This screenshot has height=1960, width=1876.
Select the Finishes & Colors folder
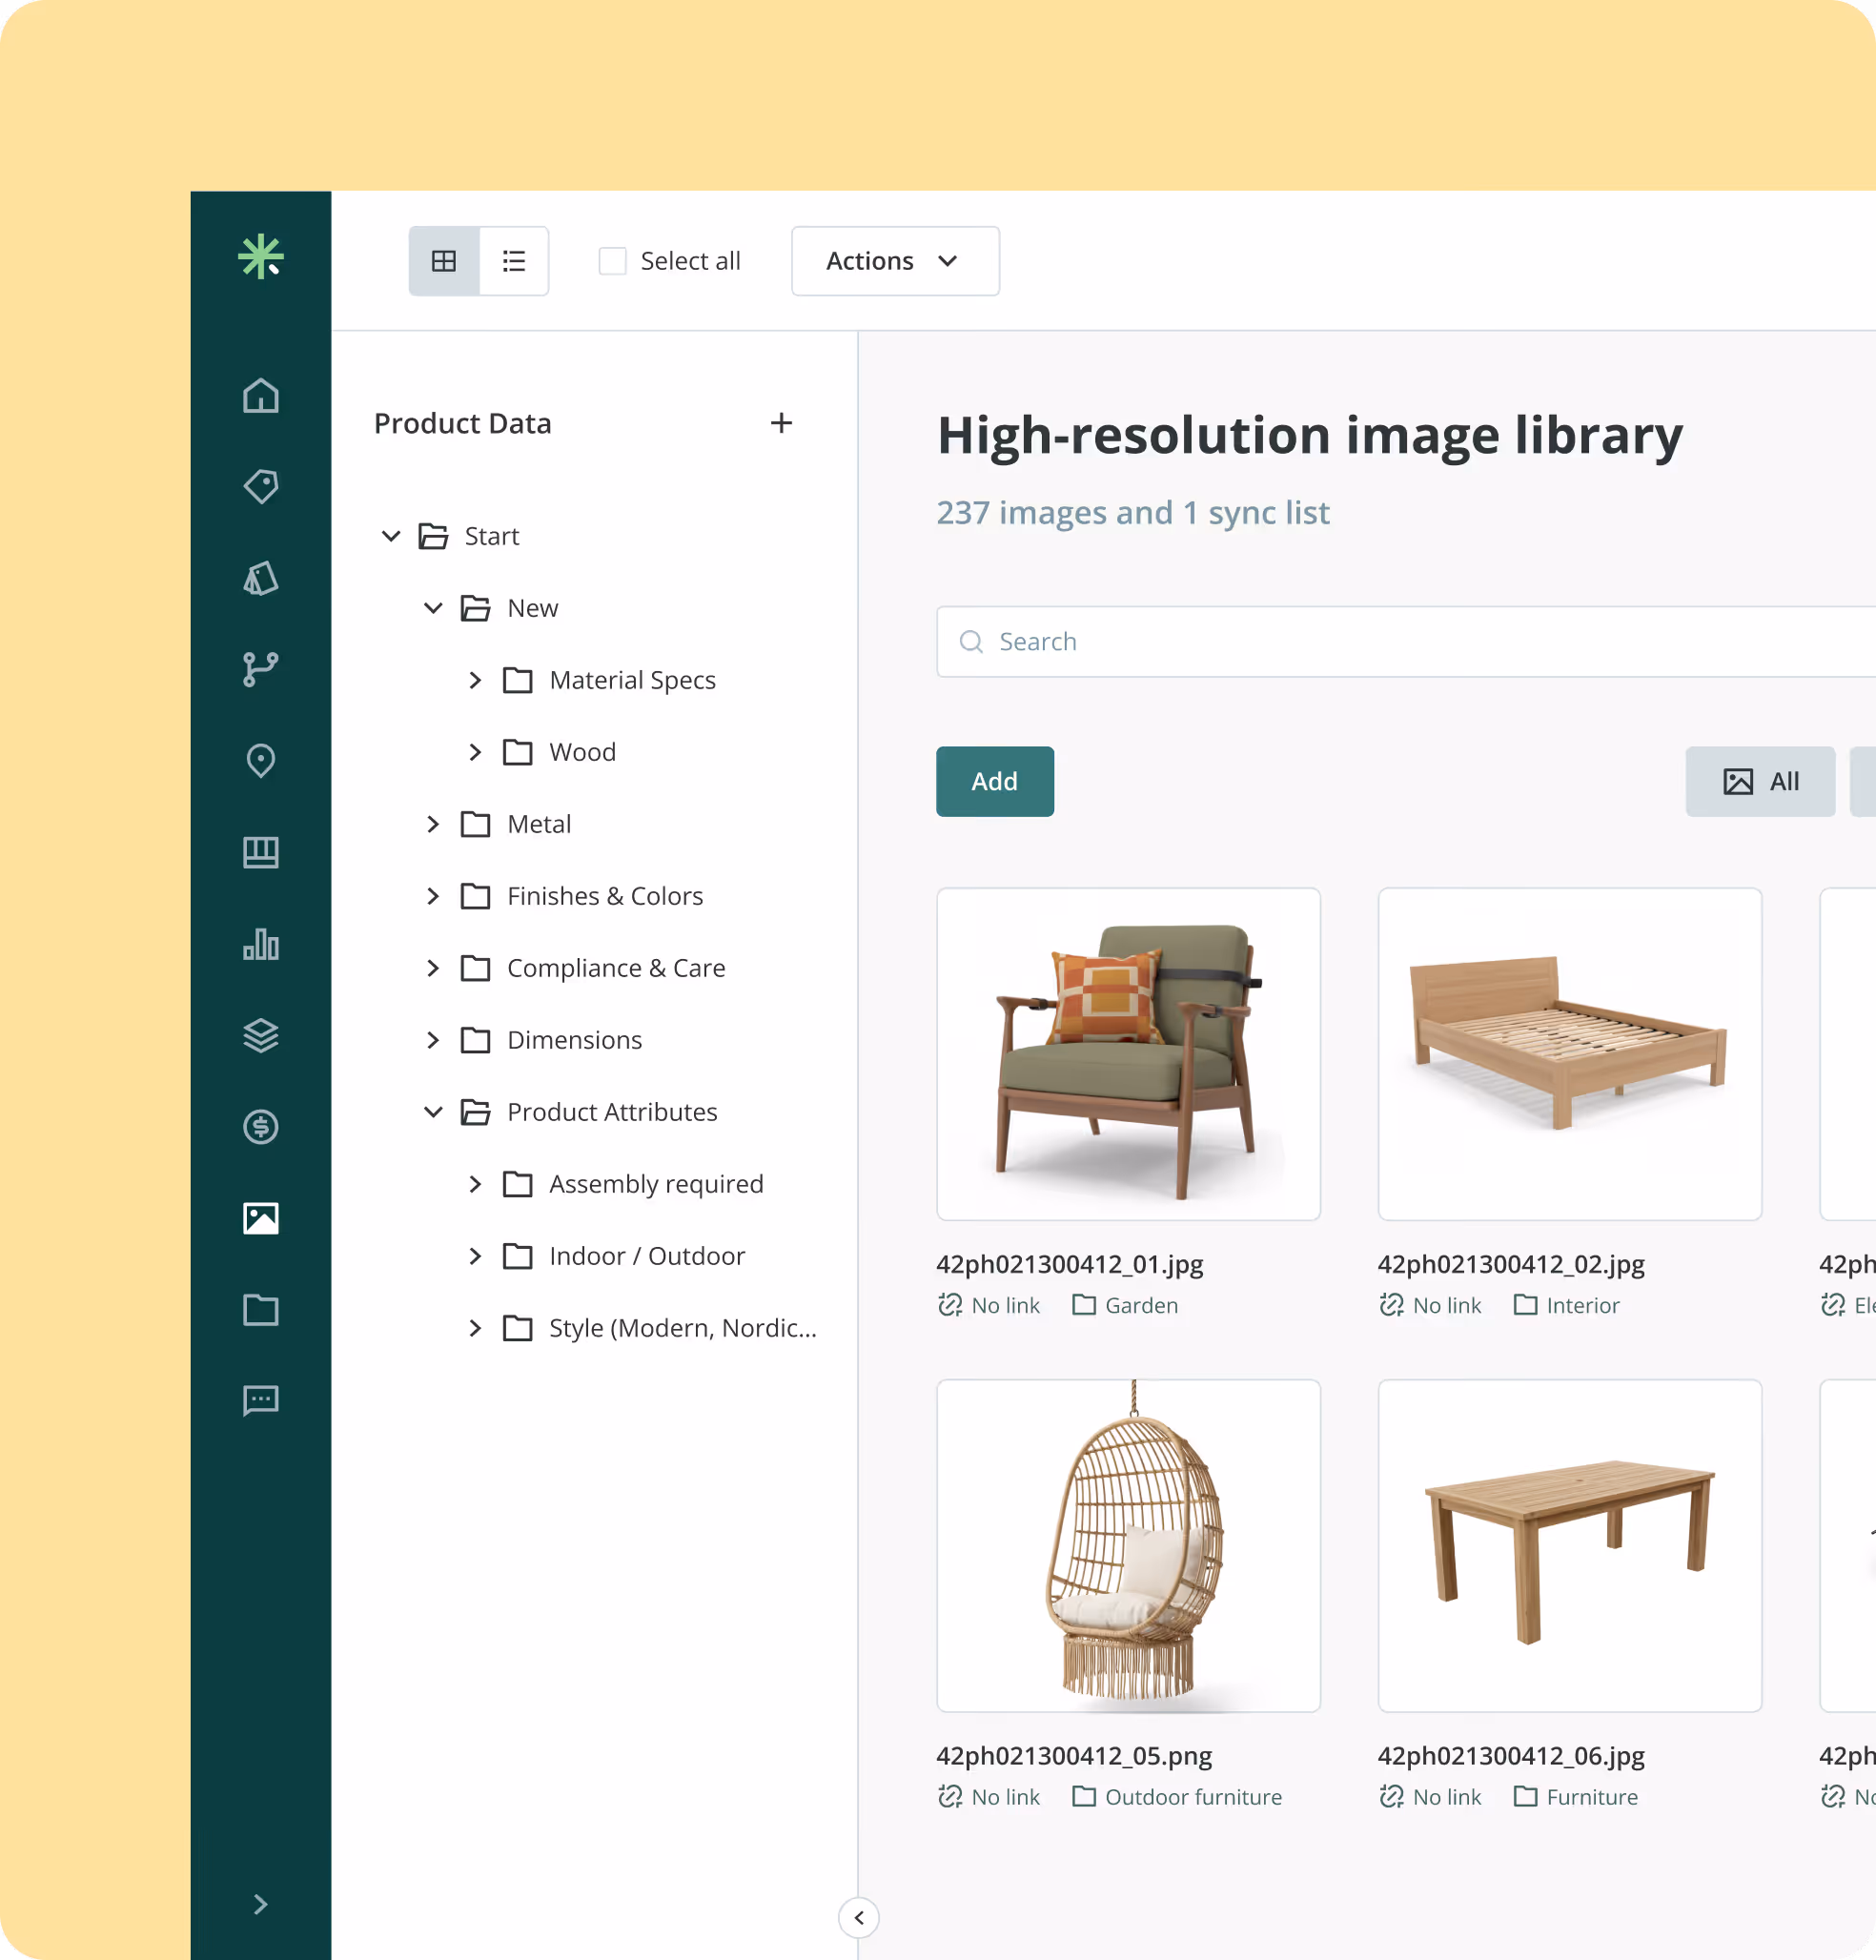coord(605,896)
